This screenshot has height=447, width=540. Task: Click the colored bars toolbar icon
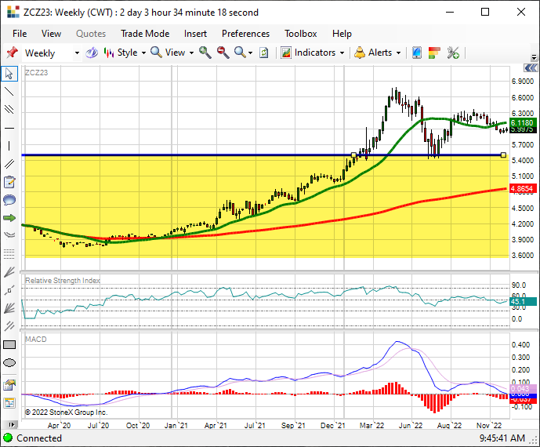click(x=434, y=53)
